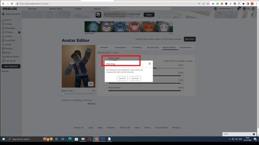Click the advertisement banner image
This screenshot has width=259, height=145.
[x=129, y=27]
